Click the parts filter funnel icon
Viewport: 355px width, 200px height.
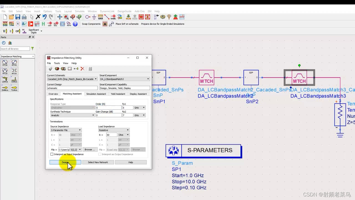point(32,49)
